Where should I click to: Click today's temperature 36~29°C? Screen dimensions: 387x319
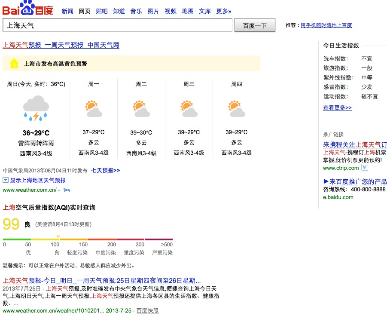[36, 133]
